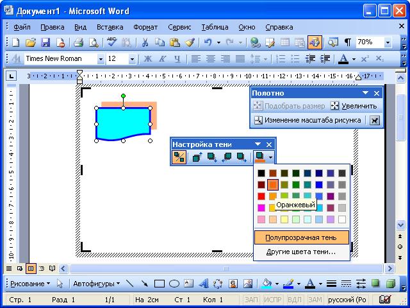Open the Вставка menu
410x308 pixels.
click(x=110, y=27)
